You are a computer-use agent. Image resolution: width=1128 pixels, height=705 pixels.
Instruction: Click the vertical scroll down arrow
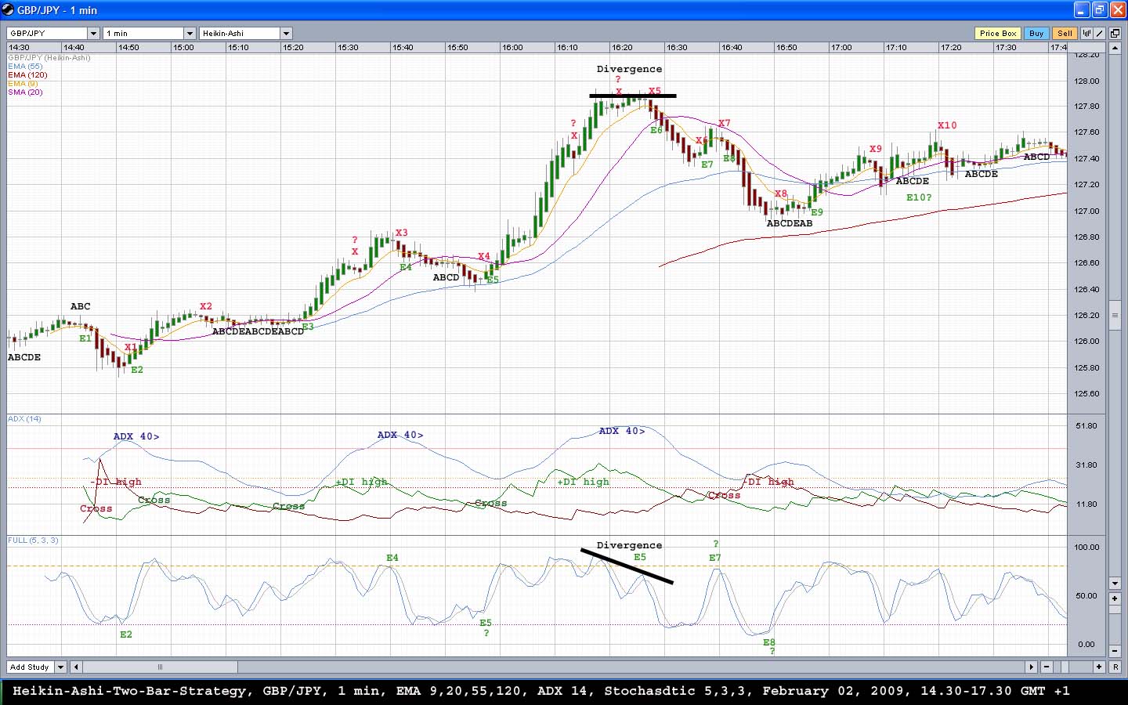tap(1115, 583)
